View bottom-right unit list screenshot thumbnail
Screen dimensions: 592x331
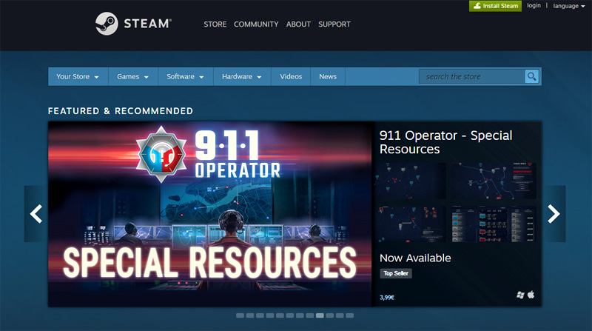[494, 224]
